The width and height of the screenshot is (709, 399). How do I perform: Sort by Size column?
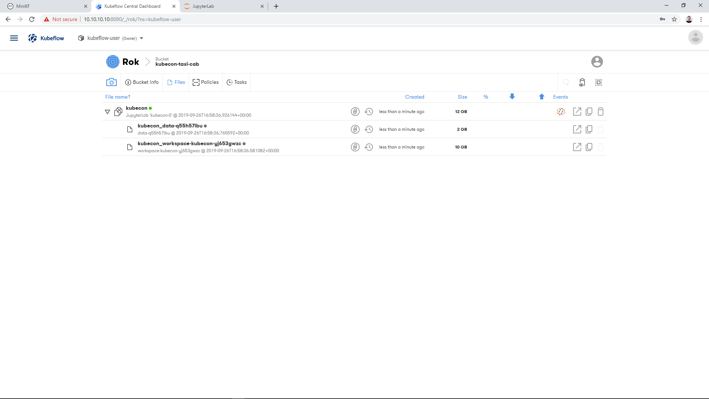[x=462, y=97]
